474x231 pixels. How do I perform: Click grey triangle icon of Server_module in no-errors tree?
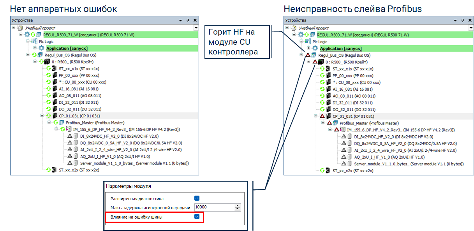70,163
